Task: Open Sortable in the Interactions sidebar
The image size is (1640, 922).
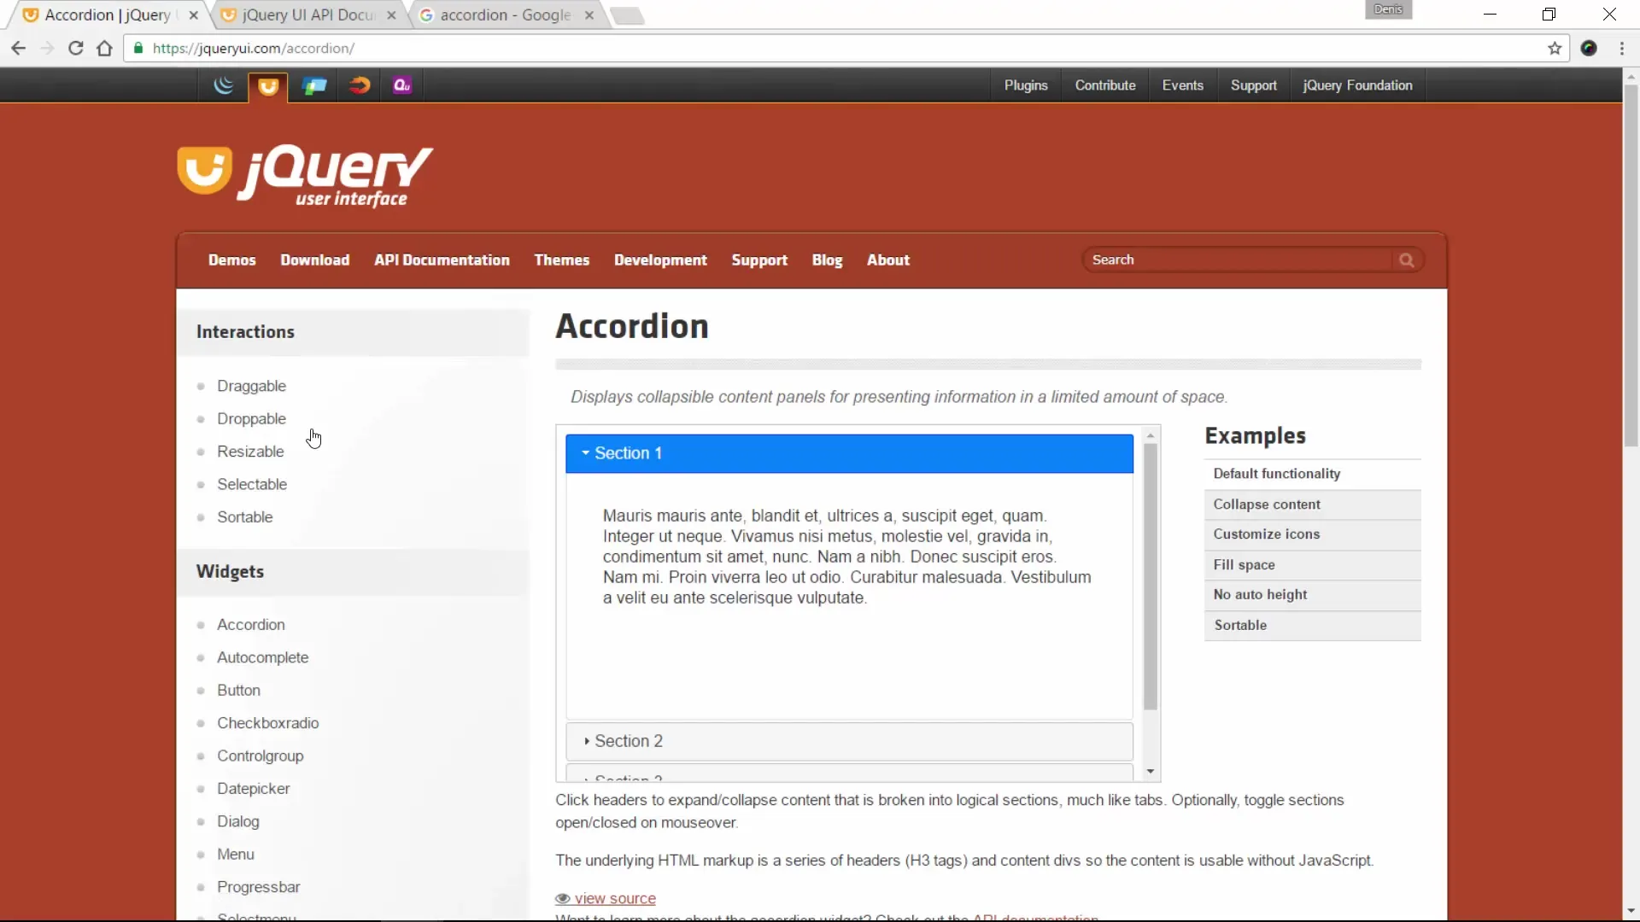Action: [x=244, y=517]
